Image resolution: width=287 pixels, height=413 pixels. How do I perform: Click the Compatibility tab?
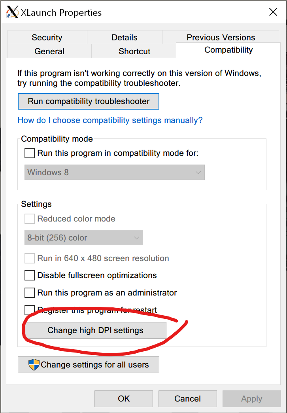(228, 50)
